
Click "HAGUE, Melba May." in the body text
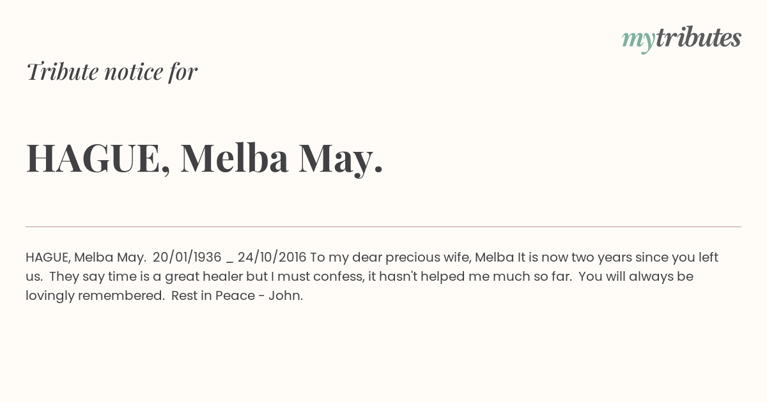86,258
